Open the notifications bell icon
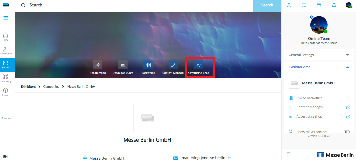Viewport: 356px width, 160px height. tap(334, 5)
